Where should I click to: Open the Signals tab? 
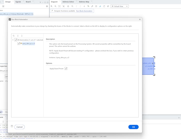[x=18, y=2]
